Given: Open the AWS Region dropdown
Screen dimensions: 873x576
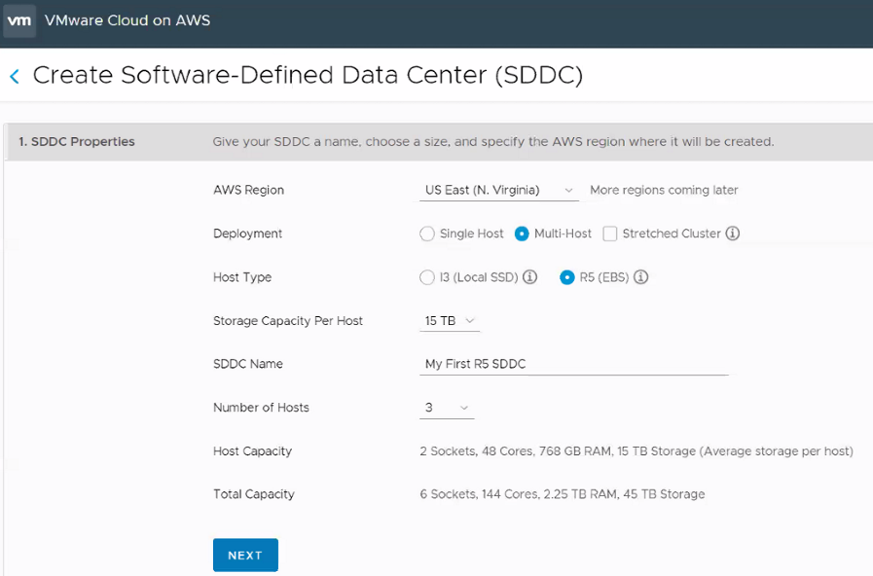Looking at the screenshot, I should pos(499,191).
